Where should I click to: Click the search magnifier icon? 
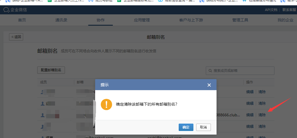pos(210,71)
